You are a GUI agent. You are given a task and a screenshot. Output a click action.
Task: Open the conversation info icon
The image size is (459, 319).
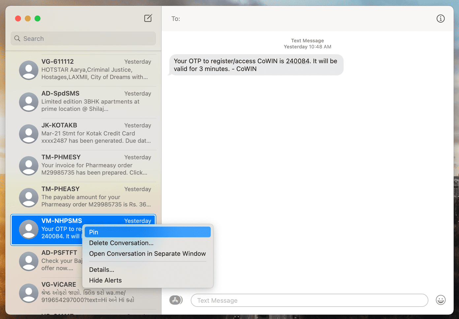441,19
